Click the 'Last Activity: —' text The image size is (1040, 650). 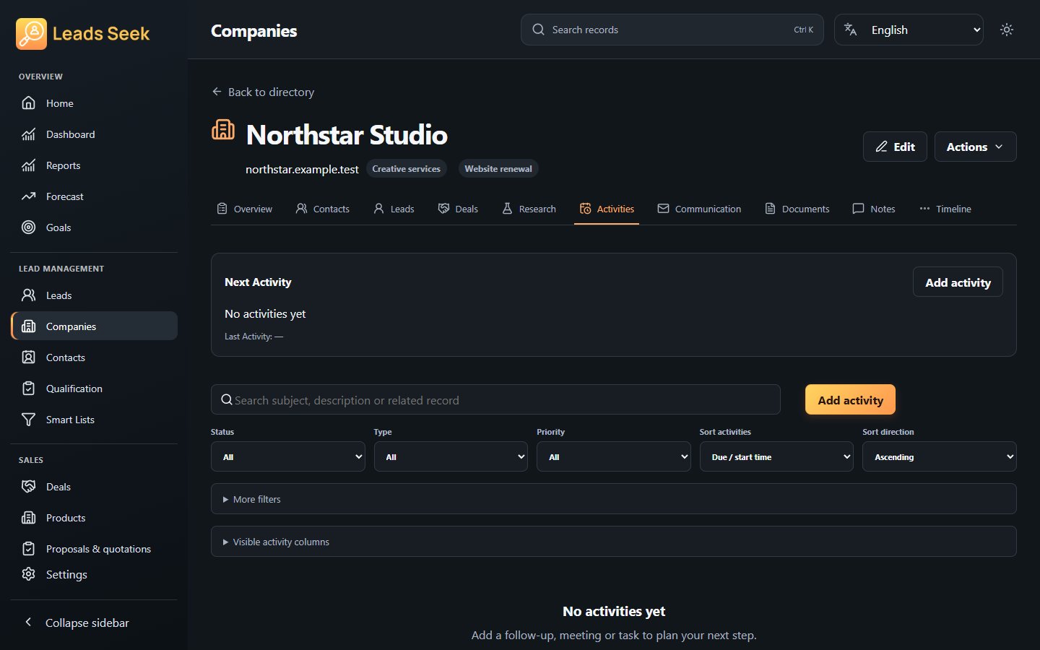(x=253, y=337)
